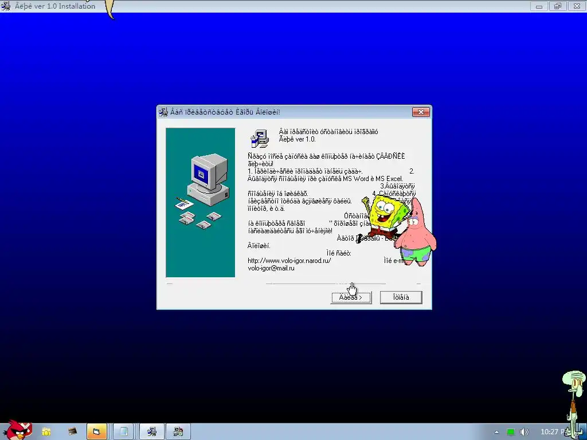Click the yellow icon in the taskbar
The height and width of the screenshot is (440, 587).
point(46,432)
